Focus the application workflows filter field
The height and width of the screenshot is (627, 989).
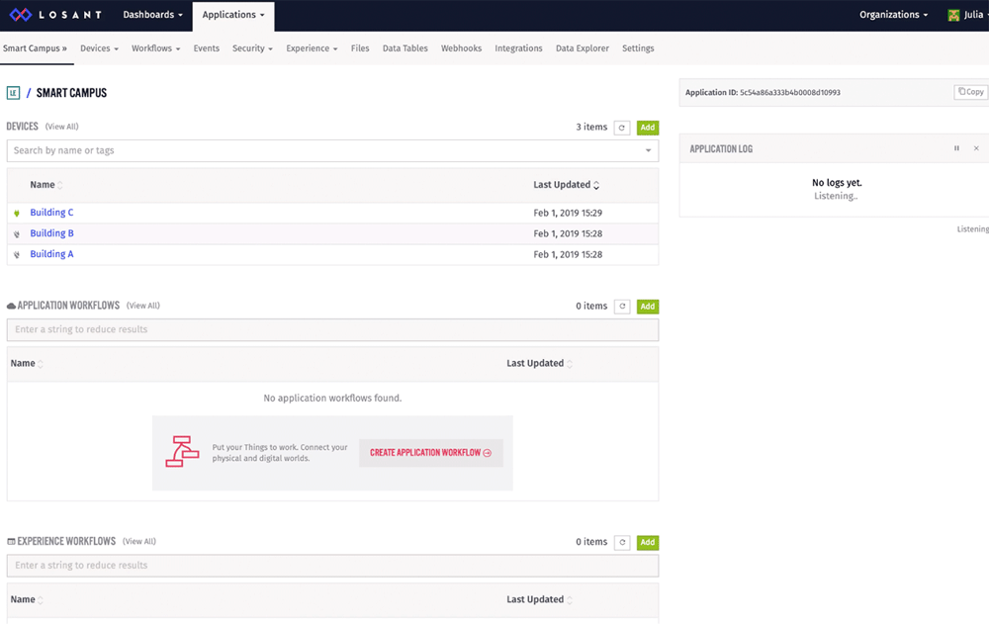[332, 330]
